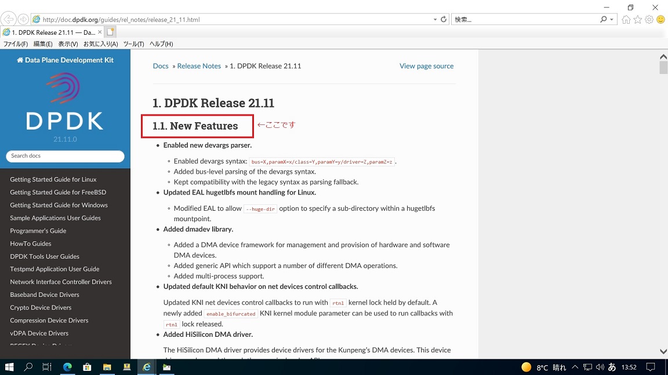Open the notification center icon

[x=650, y=367]
